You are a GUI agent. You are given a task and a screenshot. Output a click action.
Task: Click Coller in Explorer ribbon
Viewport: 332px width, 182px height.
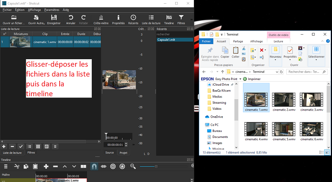tap(236, 53)
